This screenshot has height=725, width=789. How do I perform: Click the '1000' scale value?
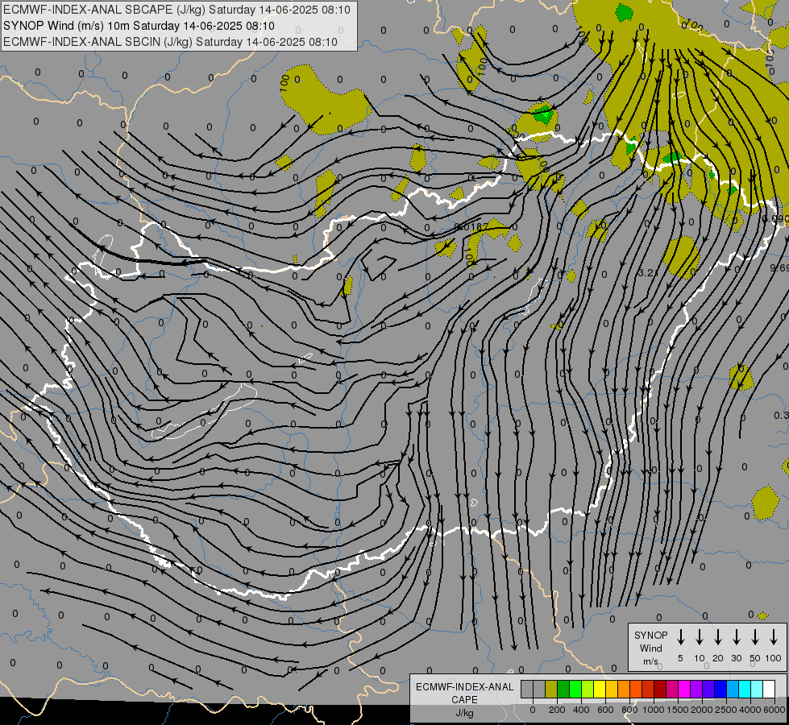[654, 710]
